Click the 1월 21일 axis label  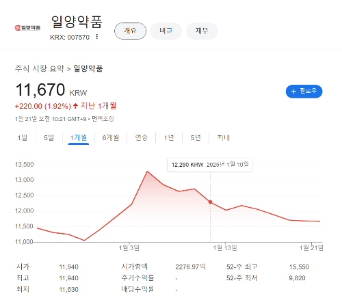[x=311, y=247]
